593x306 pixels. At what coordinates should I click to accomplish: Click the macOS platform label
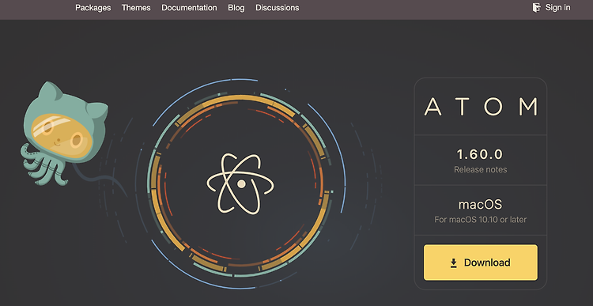[x=480, y=205]
